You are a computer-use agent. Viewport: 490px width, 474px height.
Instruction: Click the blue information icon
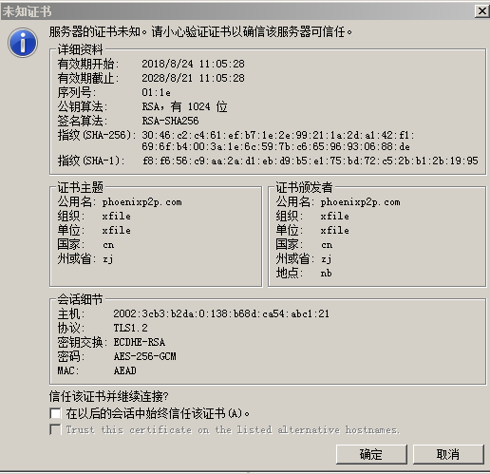[23, 43]
